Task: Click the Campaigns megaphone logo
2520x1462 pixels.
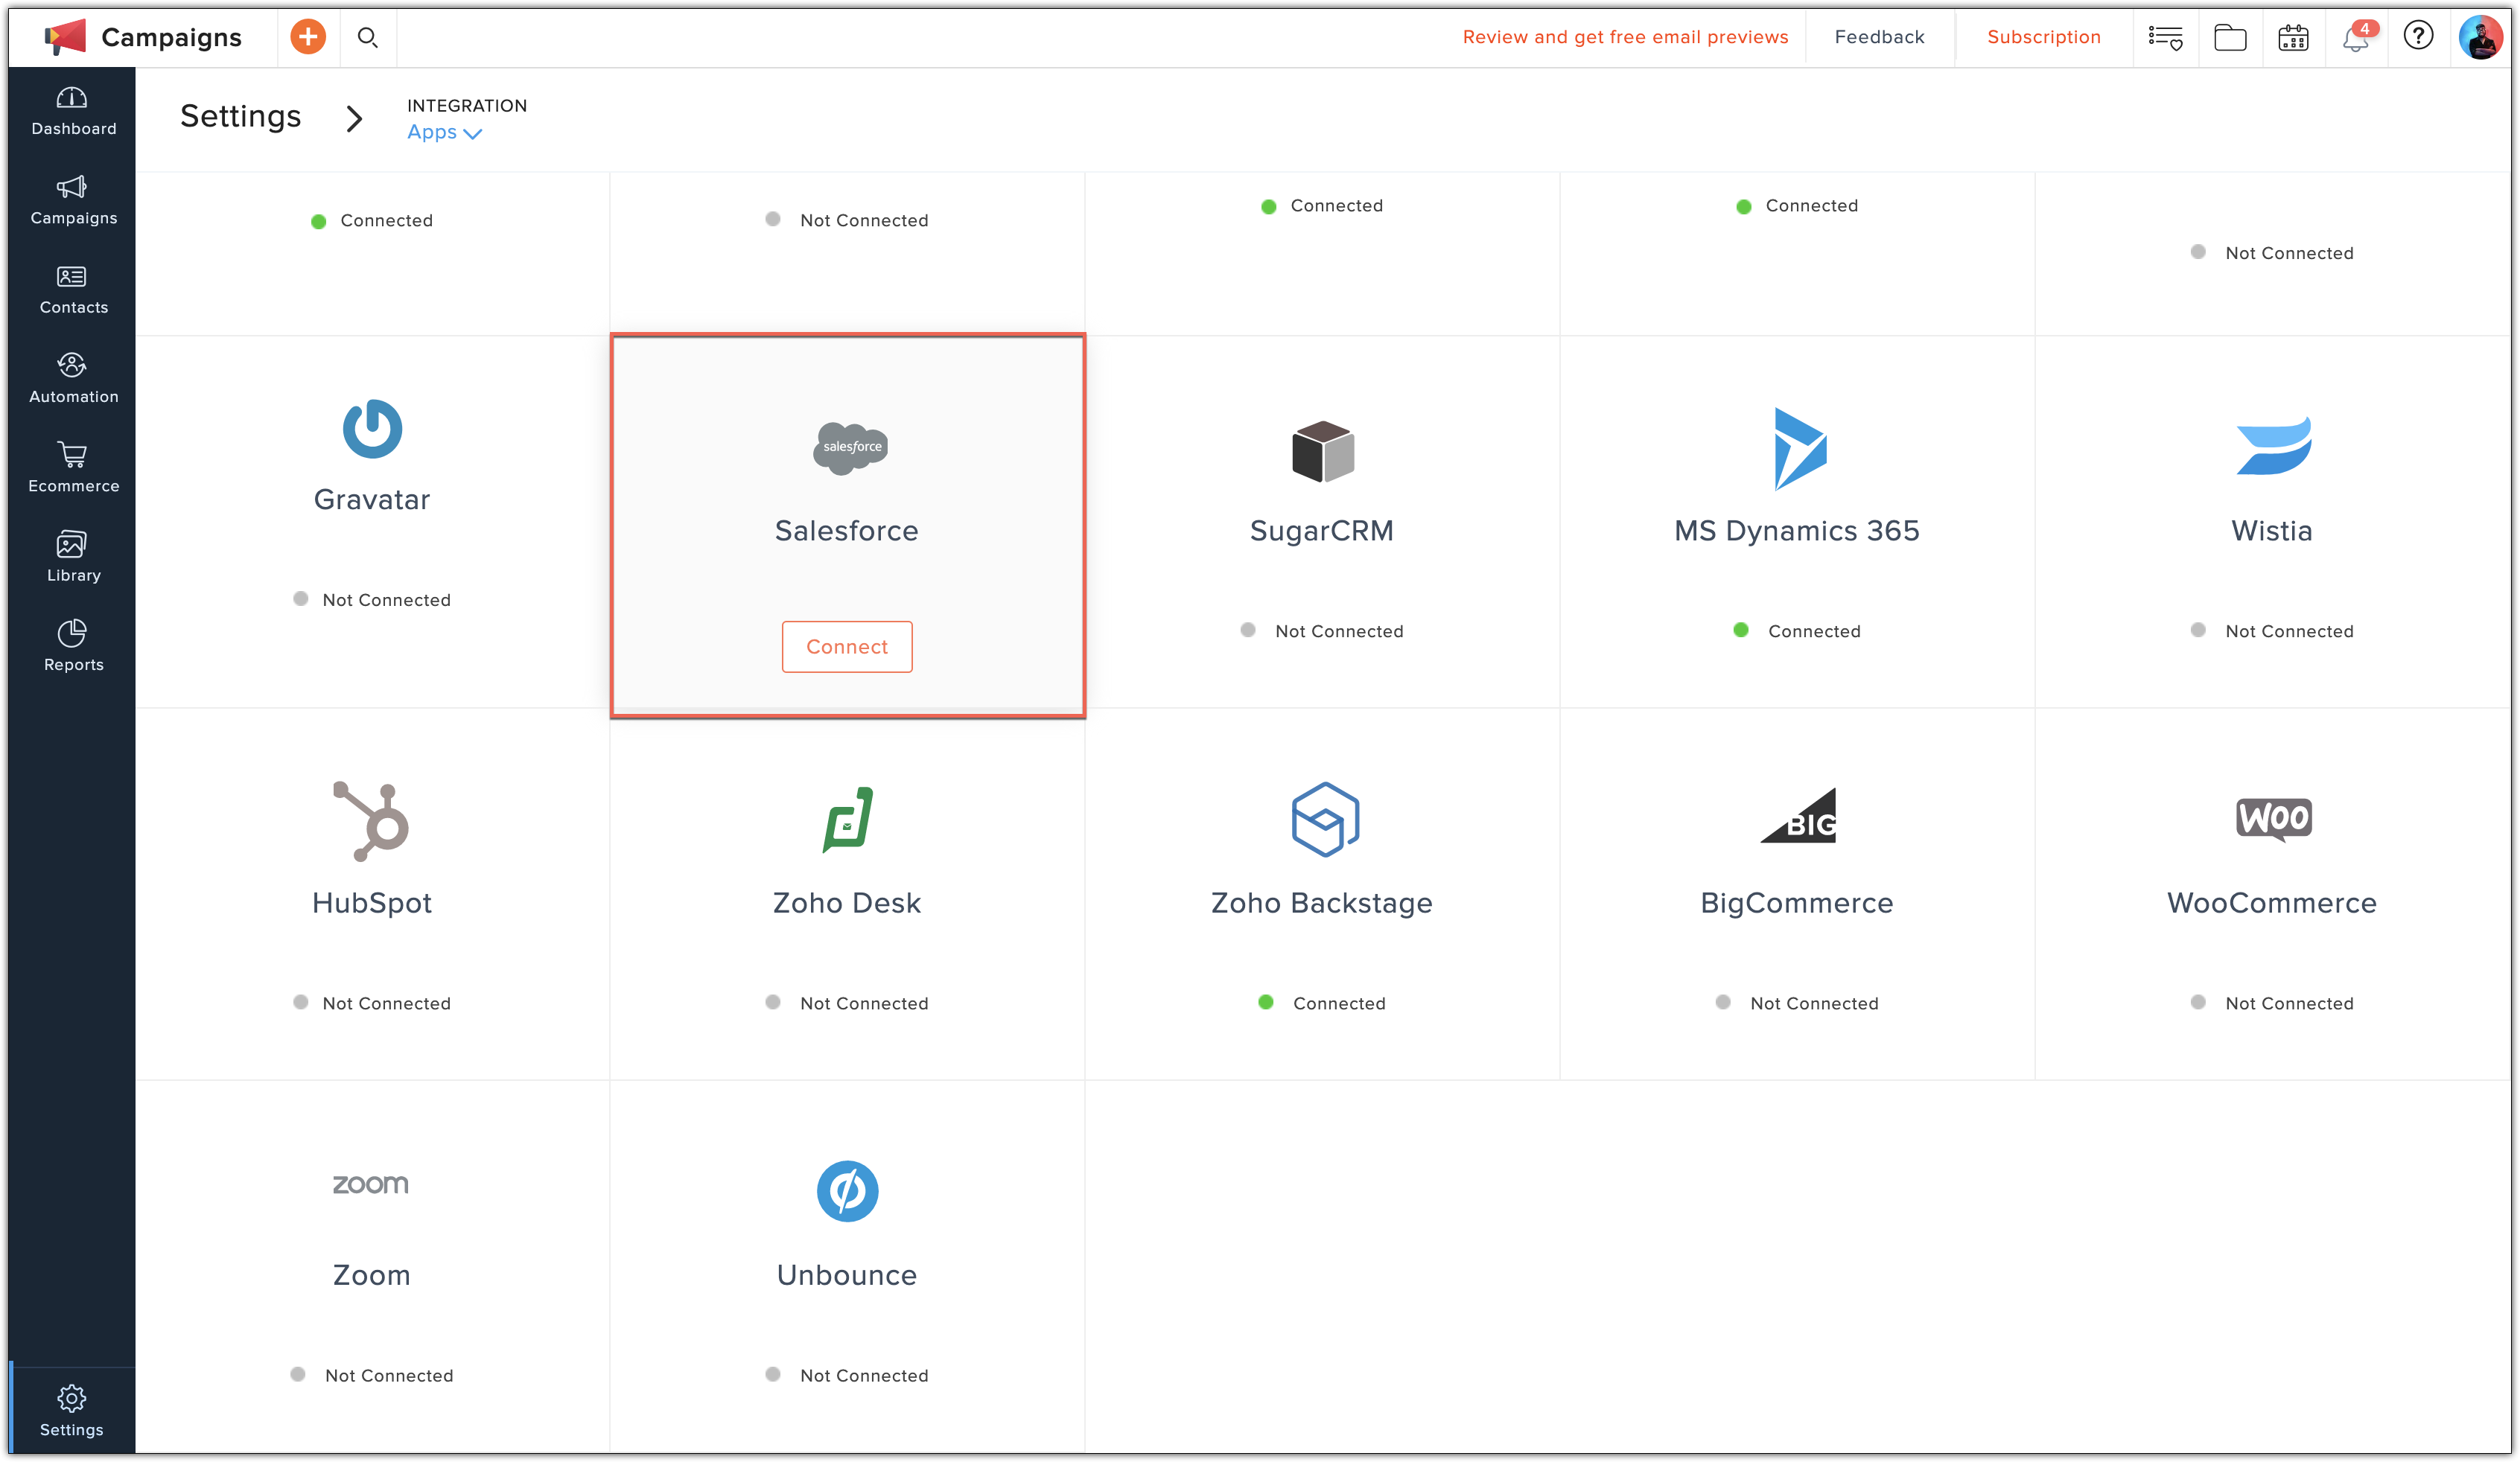Action: pos(65,37)
